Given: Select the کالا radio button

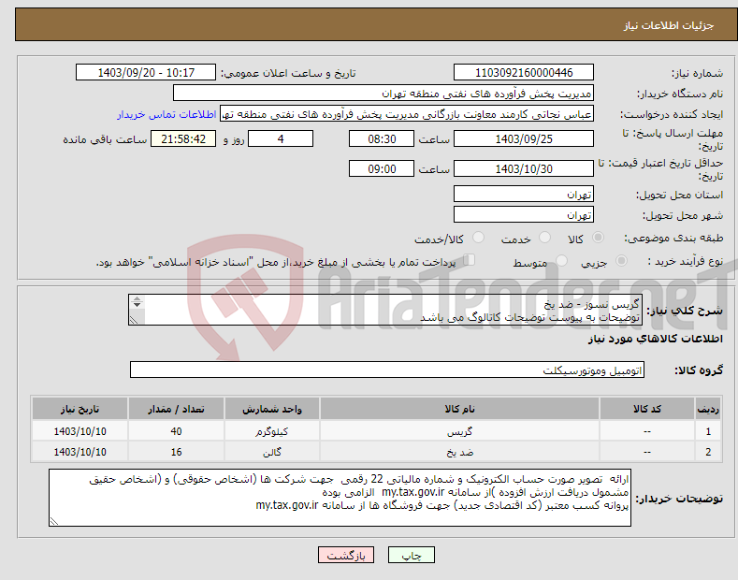Looking at the screenshot, I should coord(599,238).
